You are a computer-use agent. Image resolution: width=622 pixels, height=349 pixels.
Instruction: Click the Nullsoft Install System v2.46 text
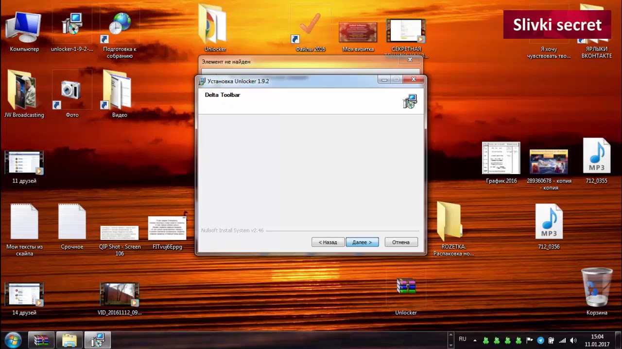pyautogui.click(x=232, y=231)
